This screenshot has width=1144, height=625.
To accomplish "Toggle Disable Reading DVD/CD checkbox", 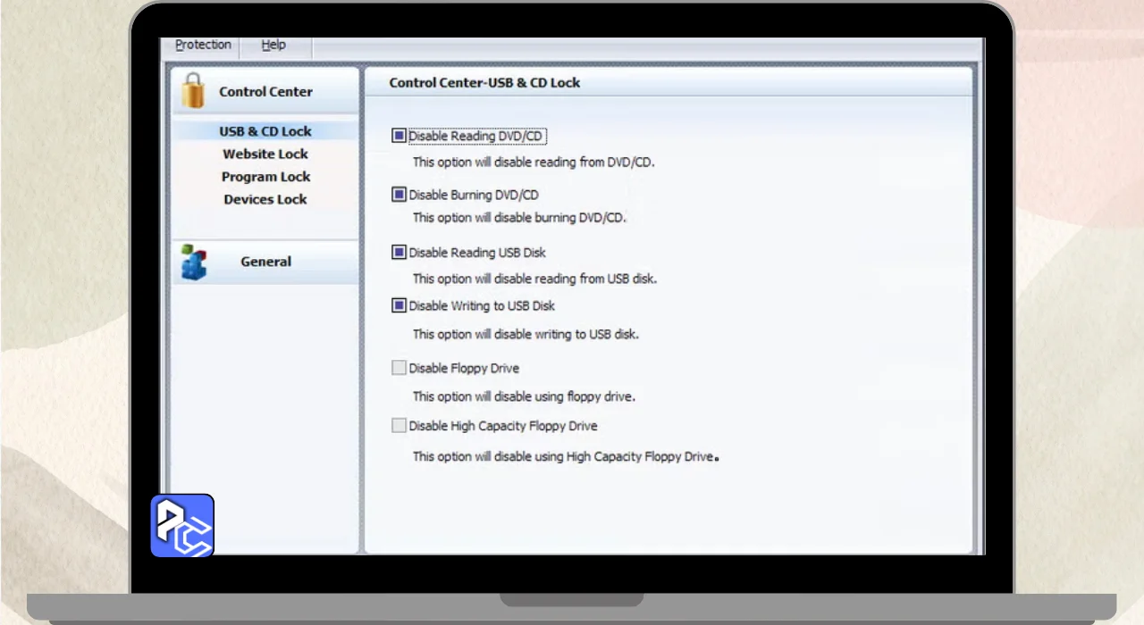I will (399, 136).
